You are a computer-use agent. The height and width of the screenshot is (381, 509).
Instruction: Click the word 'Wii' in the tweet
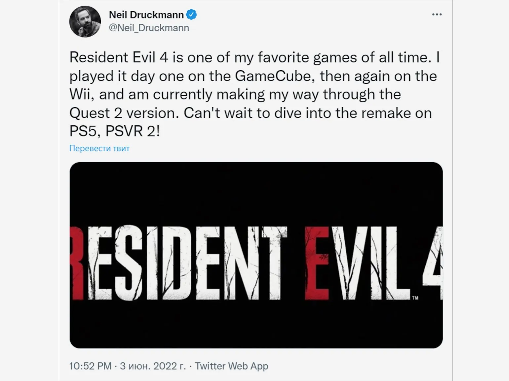click(x=81, y=95)
